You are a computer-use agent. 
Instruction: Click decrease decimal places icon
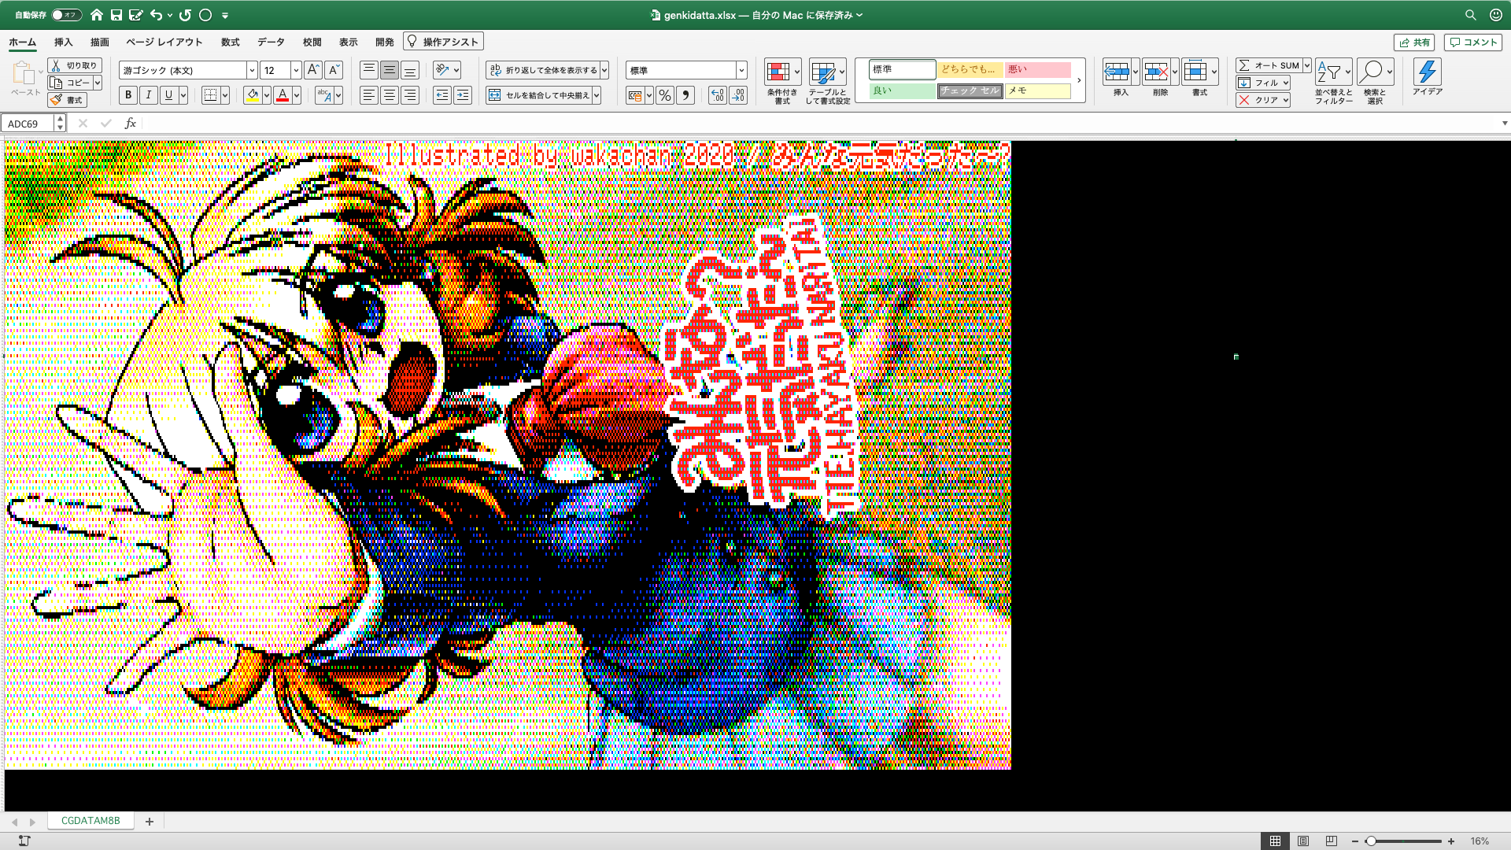tap(737, 95)
